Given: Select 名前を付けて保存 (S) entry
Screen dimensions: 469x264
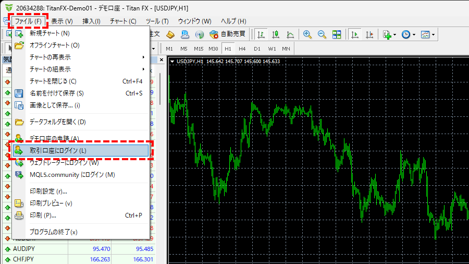Looking at the screenshot, I should (81, 93).
